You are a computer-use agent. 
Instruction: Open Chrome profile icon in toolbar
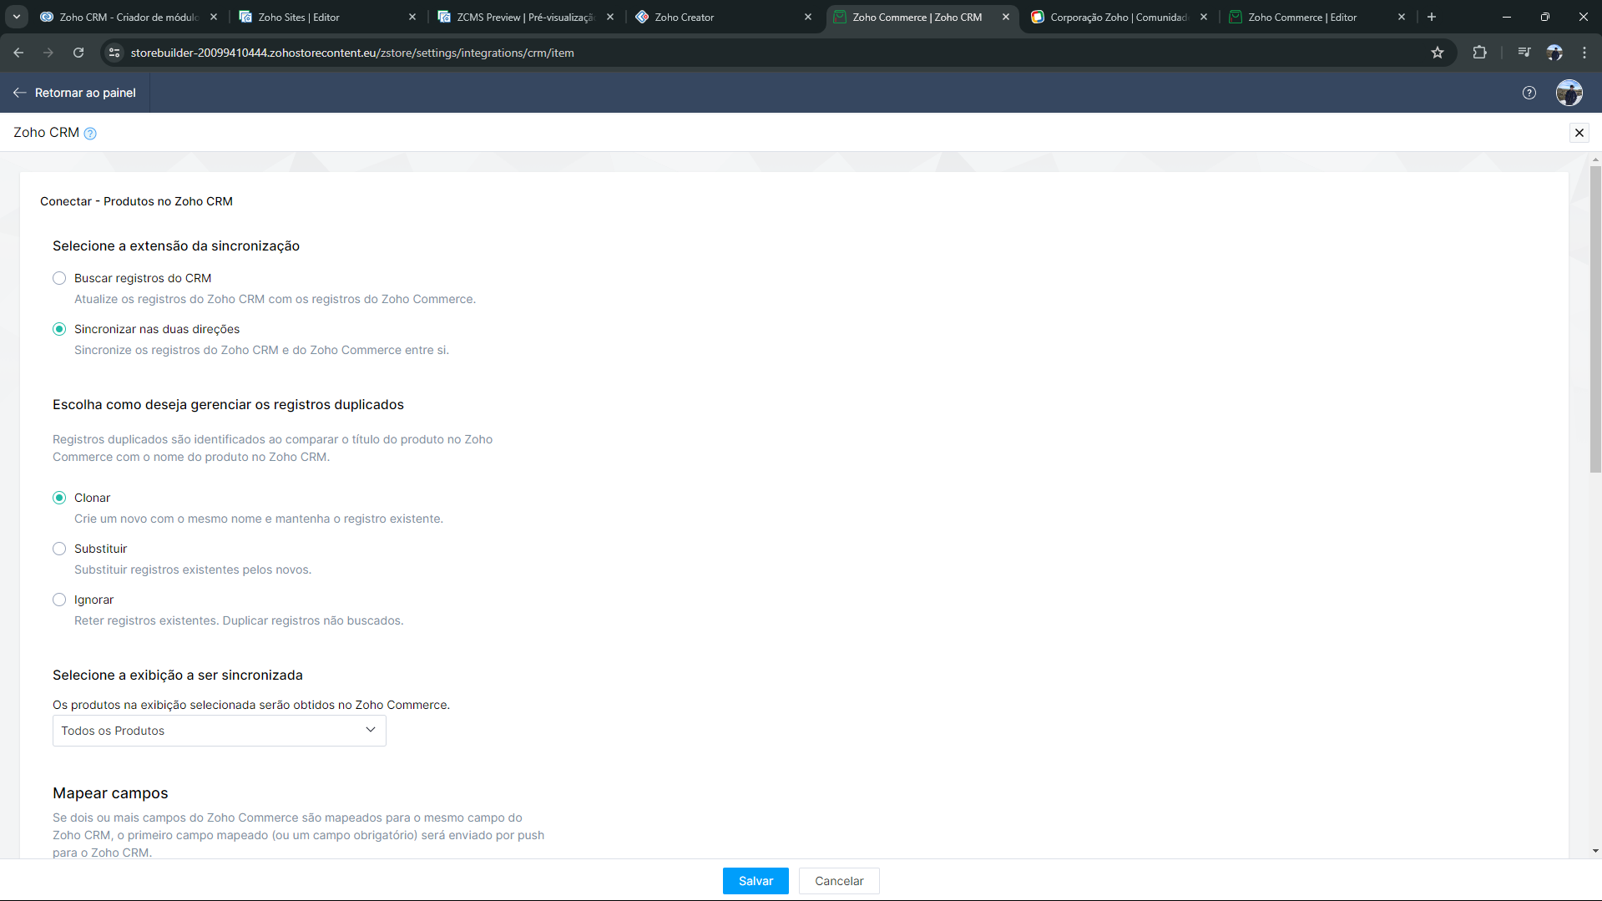tap(1554, 53)
